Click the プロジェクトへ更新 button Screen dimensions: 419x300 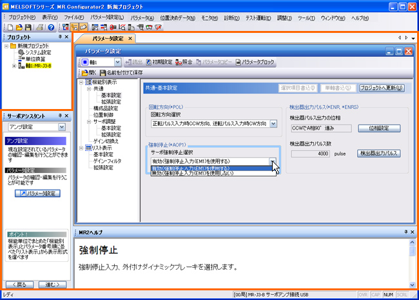[382, 88]
